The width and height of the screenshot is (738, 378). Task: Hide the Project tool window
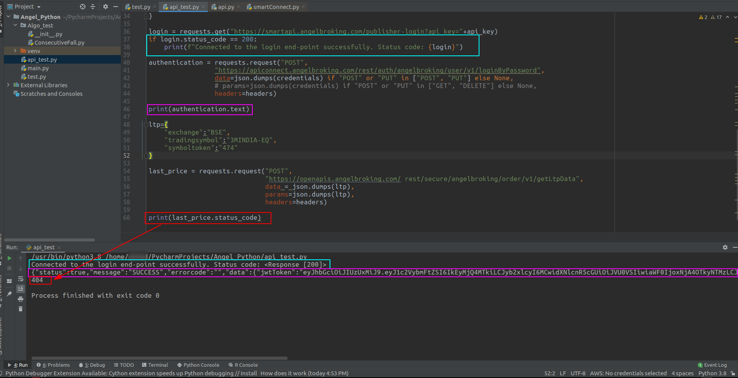click(x=115, y=7)
